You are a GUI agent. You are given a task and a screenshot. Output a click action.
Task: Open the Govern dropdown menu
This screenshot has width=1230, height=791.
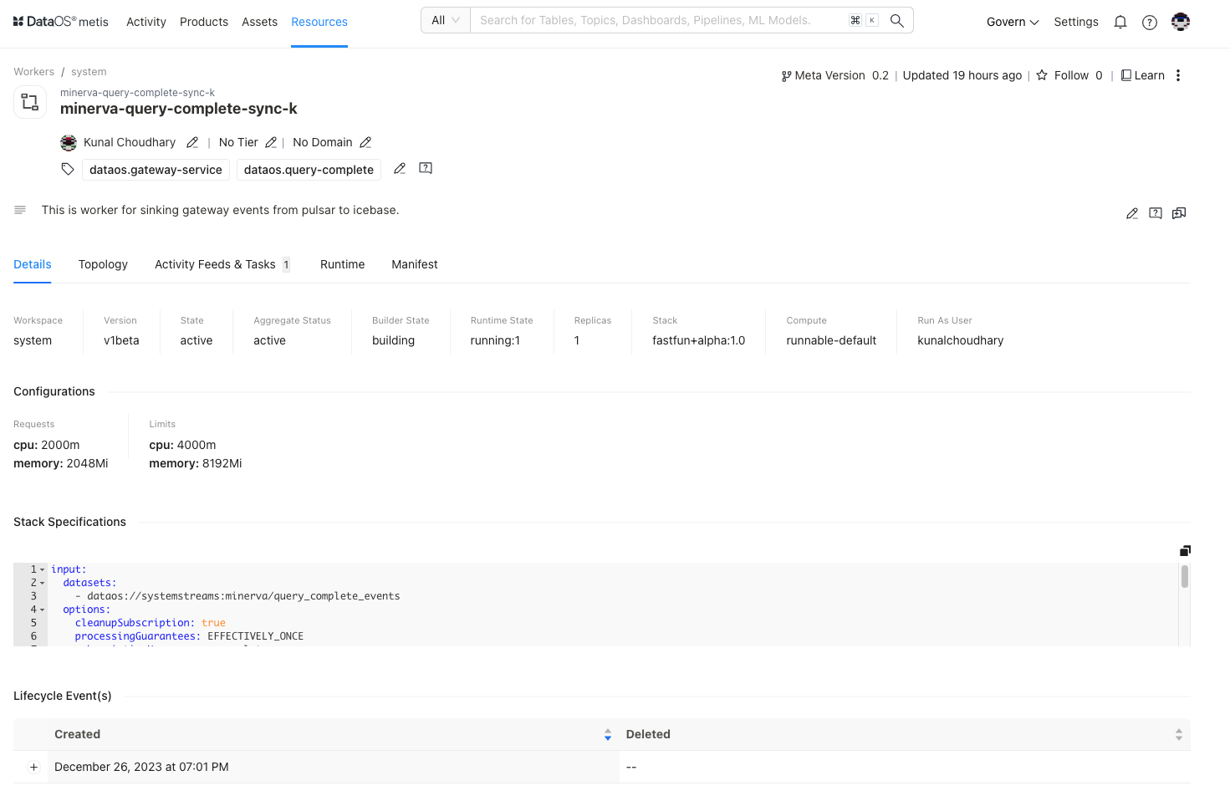(1013, 22)
